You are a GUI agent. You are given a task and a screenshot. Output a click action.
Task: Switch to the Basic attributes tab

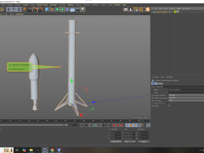coord(154,84)
